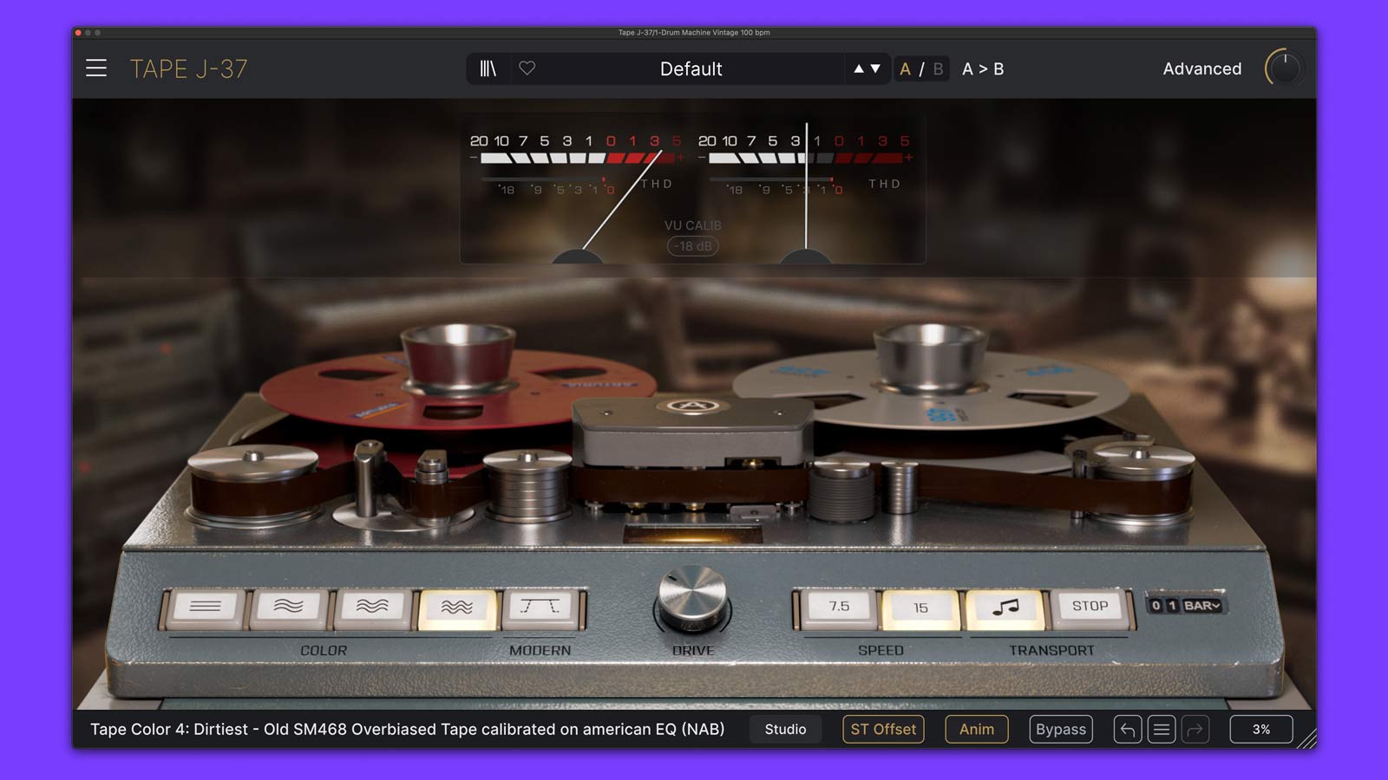The width and height of the screenshot is (1388, 780).
Task: Select the Modern tape mode button
Action: [540, 607]
